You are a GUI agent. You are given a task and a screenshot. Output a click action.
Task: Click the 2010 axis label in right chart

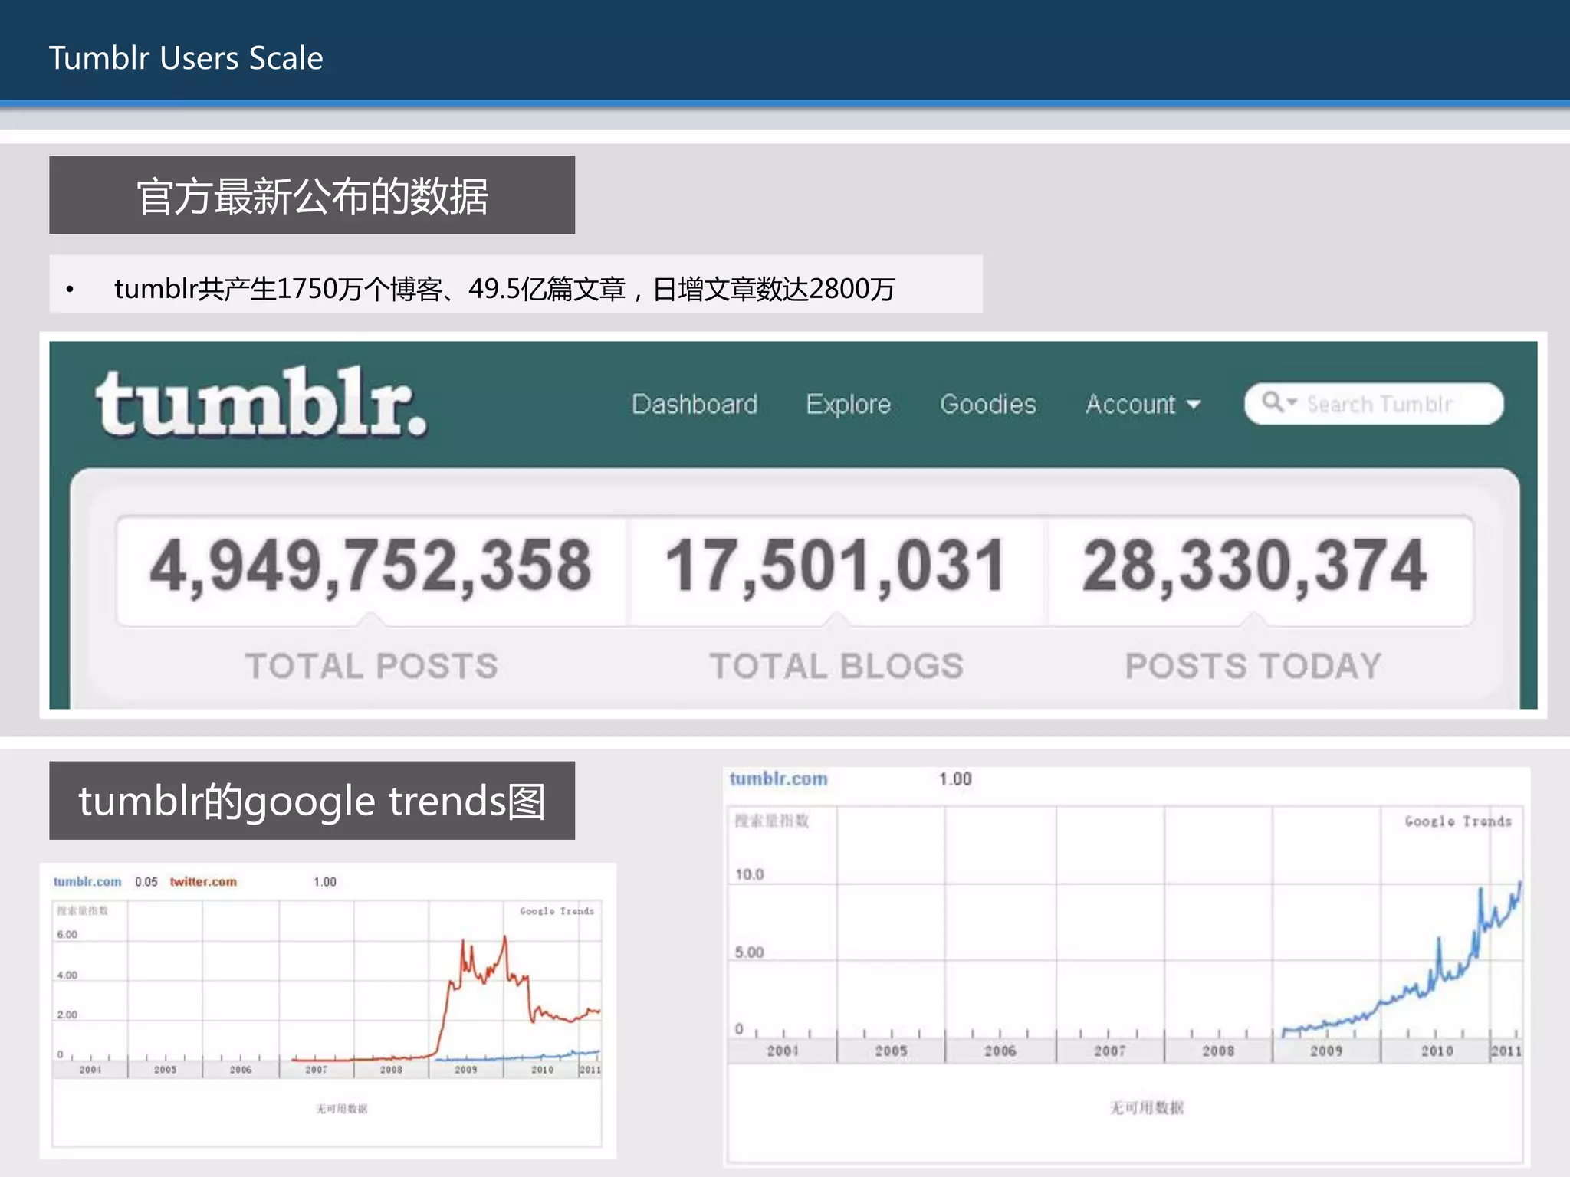click(1437, 1051)
